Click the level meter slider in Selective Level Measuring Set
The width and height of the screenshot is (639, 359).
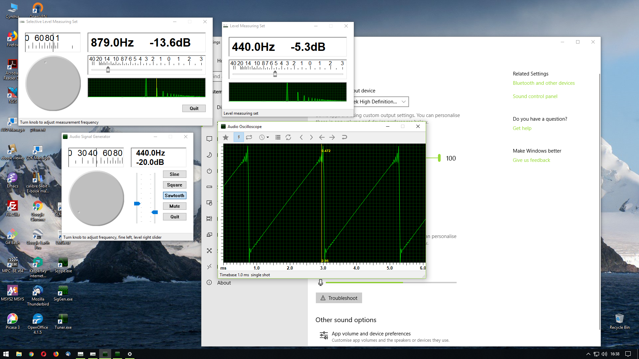click(108, 69)
